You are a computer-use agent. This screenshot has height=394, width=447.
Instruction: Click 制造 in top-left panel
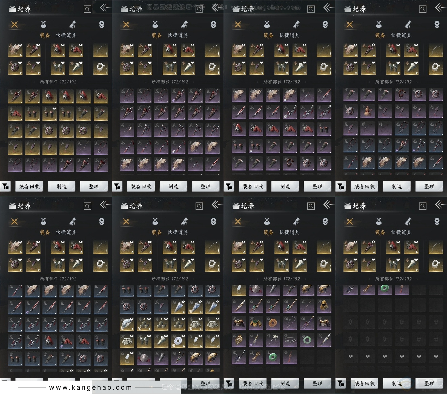pyautogui.click(x=62, y=187)
